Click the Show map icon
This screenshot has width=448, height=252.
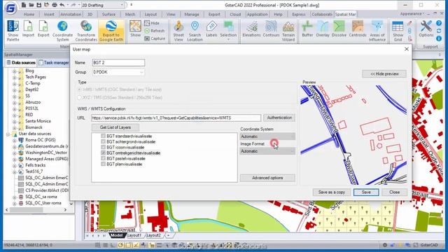click(x=135, y=29)
